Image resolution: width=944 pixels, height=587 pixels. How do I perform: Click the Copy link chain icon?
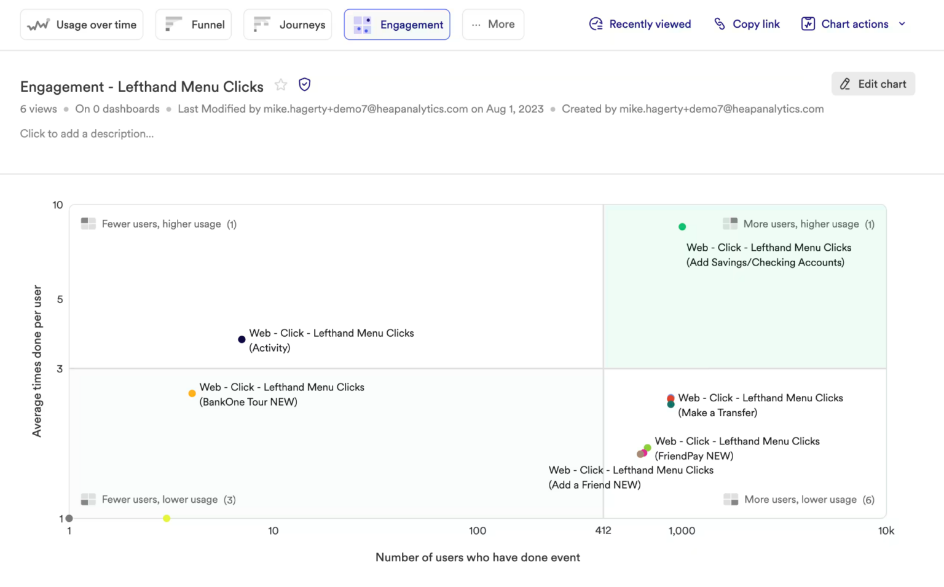718,23
